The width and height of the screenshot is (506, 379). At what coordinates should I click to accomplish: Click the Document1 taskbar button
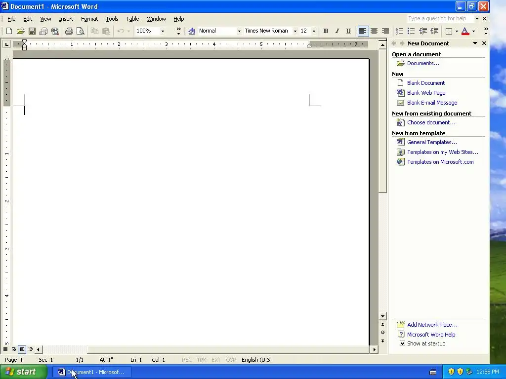point(91,372)
